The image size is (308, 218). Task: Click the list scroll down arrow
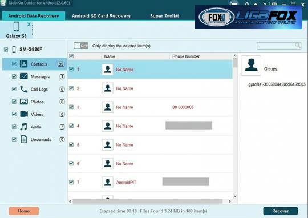click(235, 196)
